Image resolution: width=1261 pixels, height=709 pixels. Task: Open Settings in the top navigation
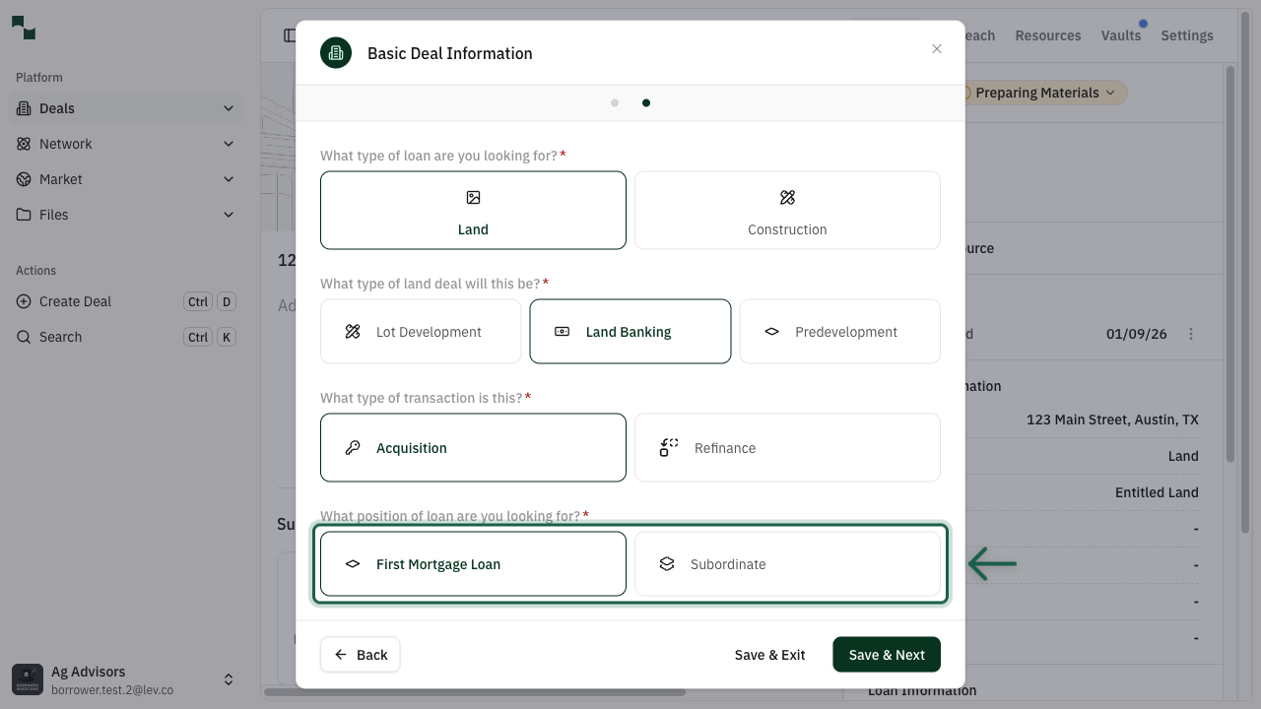[1186, 35]
